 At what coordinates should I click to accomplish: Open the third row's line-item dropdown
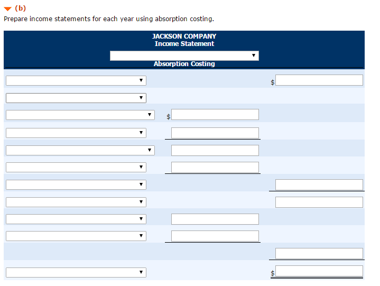pyautogui.click(x=80, y=115)
